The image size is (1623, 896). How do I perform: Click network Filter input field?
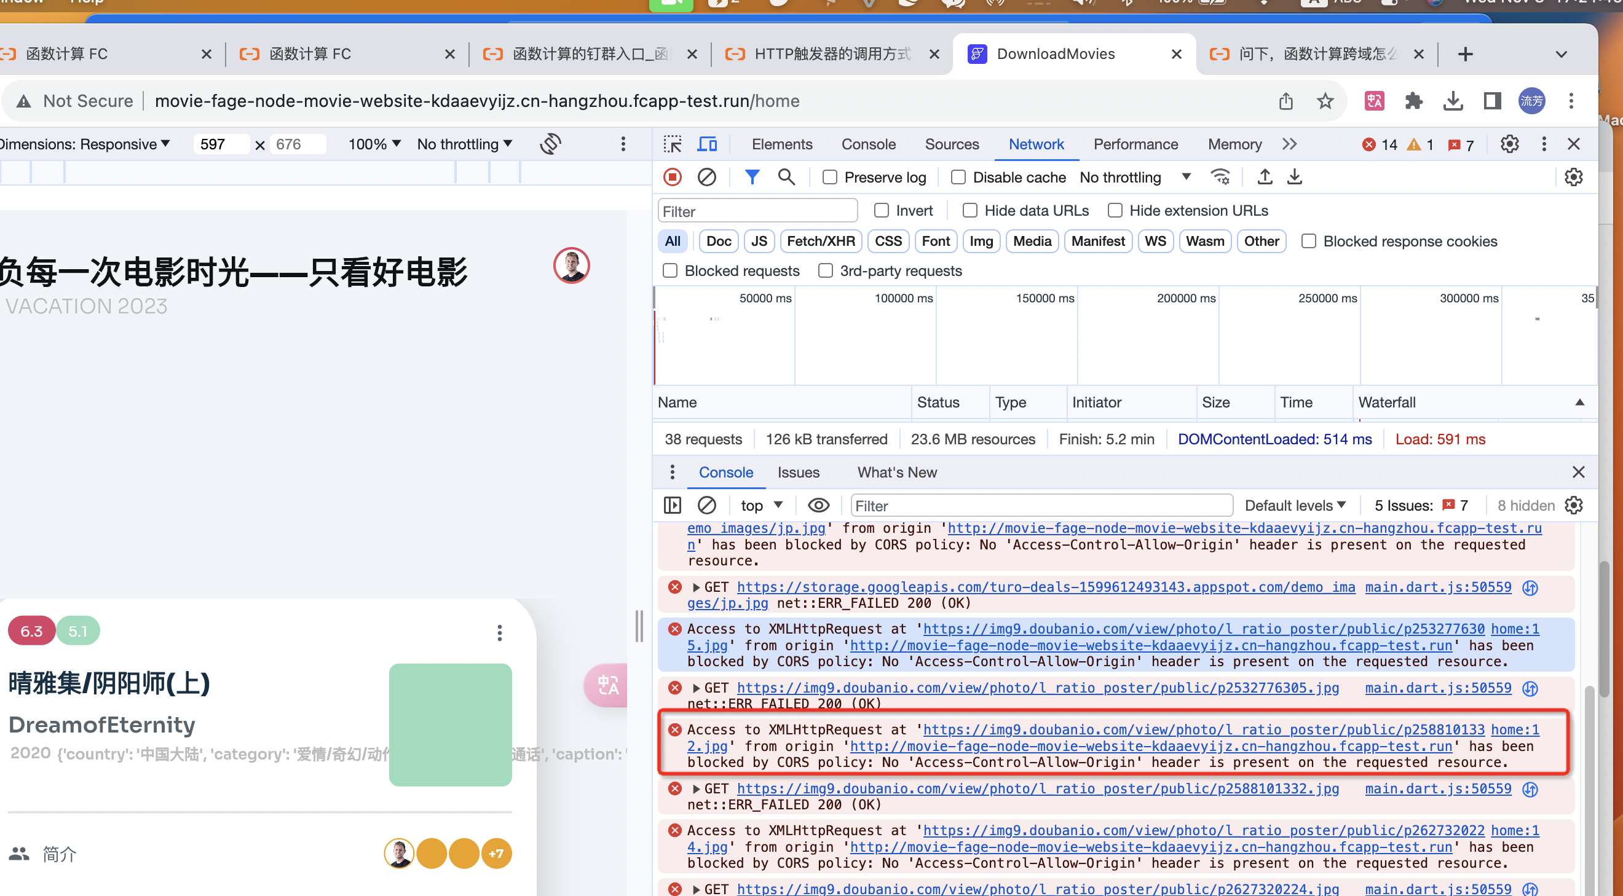pos(757,211)
